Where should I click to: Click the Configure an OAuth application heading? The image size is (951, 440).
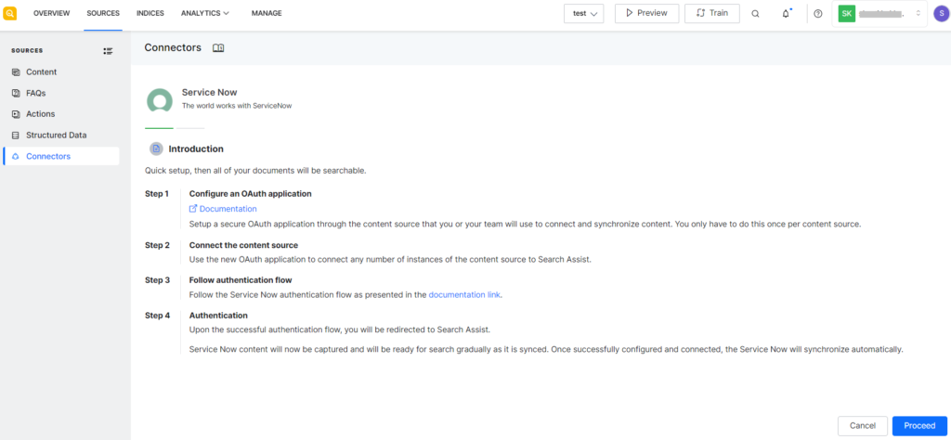tap(251, 194)
